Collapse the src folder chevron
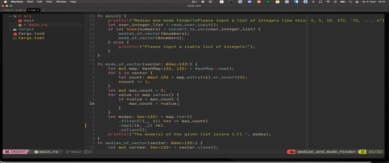The width and height of the screenshot is (389, 163). click(x=10, y=16)
